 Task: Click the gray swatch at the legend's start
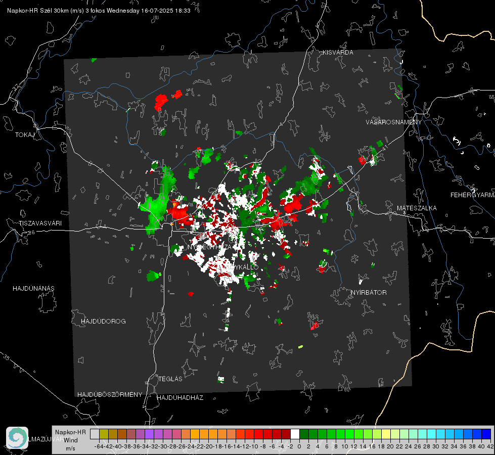(95, 434)
